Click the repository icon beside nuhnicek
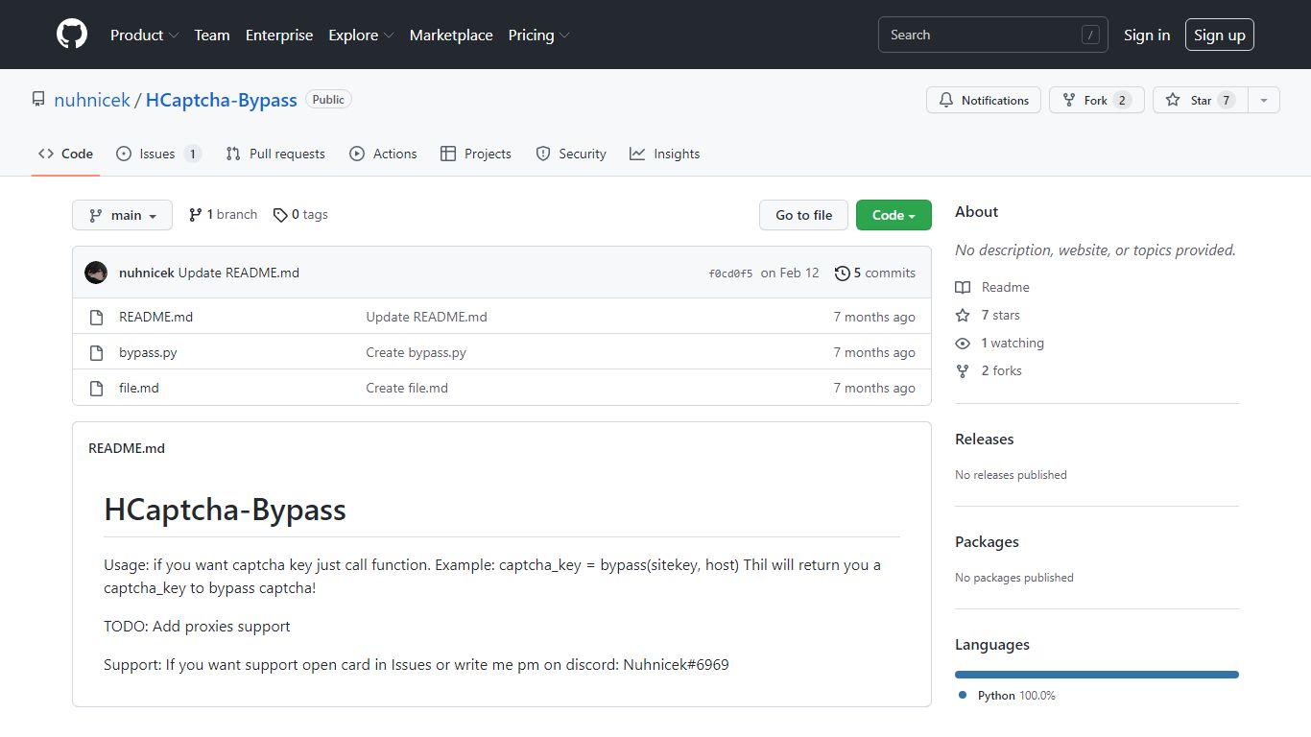 (x=38, y=99)
